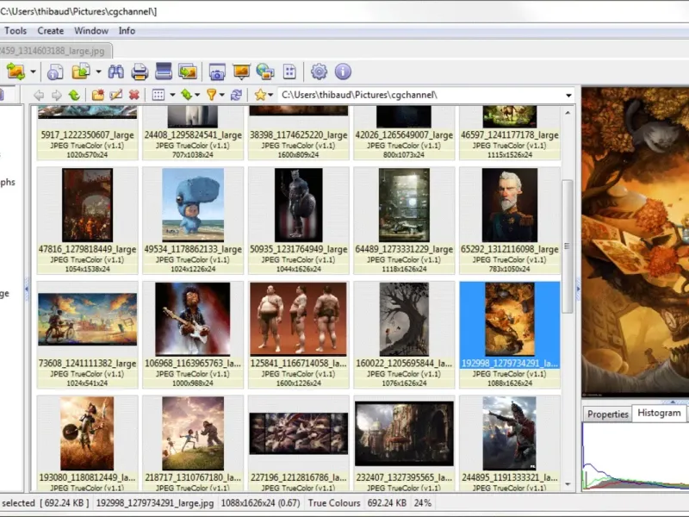Screen dimensions: 689x517
Task: Open the Create menu
Action: pyautogui.click(x=51, y=31)
